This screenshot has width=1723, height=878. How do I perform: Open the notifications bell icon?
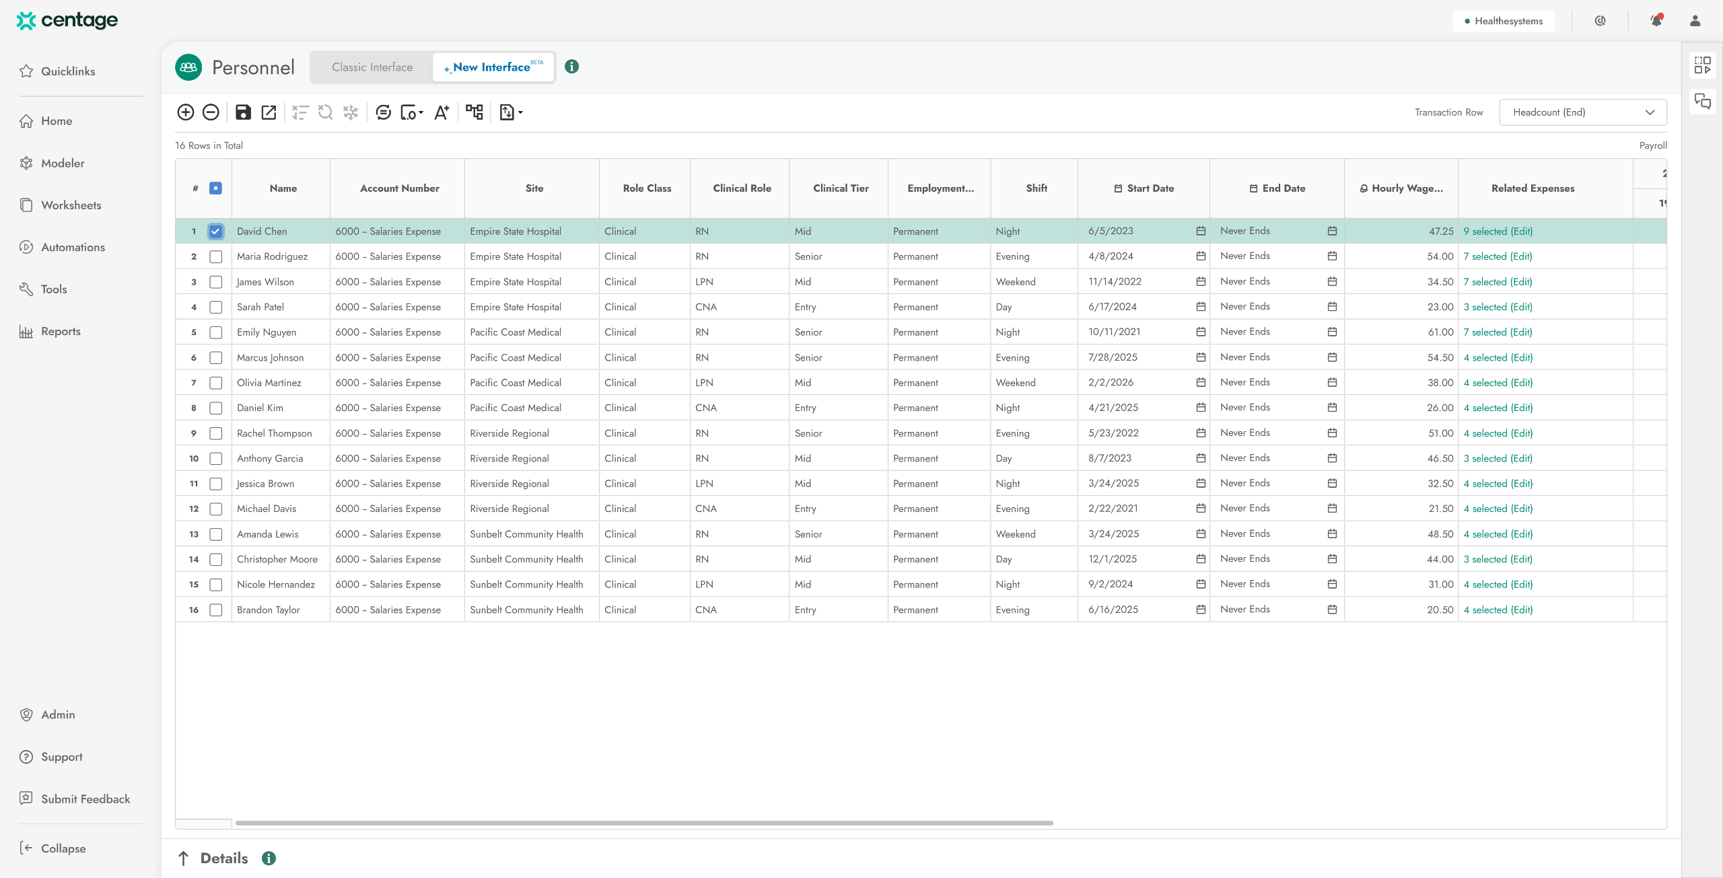(x=1656, y=21)
